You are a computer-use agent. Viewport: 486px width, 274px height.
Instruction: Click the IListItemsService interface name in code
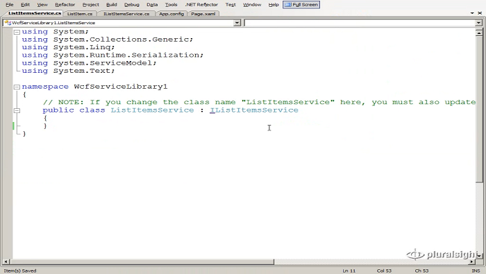(254, 110)
